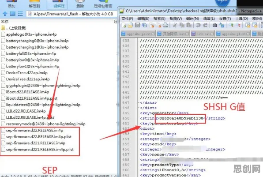Collapse the dict fold marker on line 452
The width and height of the screenshot is (263, 177).
(138, 129)
